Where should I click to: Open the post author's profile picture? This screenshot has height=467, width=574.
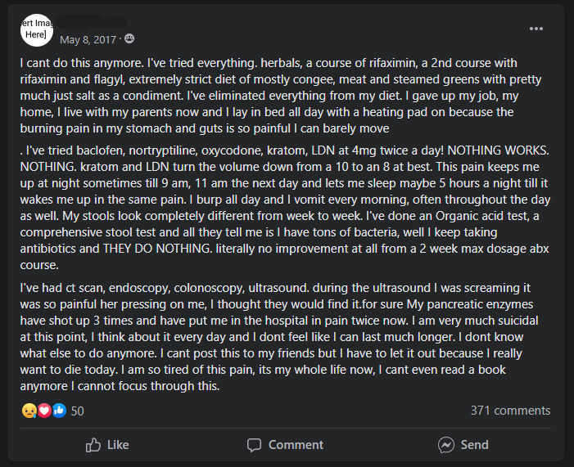click(x=37, y=30)
